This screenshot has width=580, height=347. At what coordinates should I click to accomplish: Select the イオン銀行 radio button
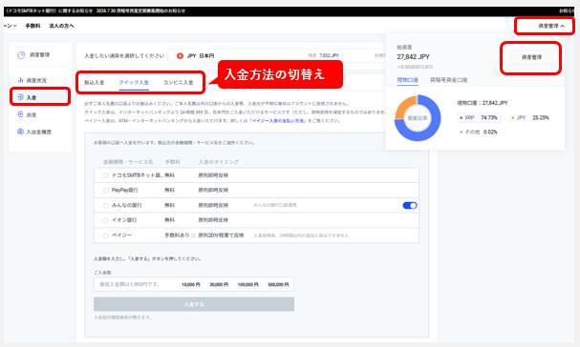[105, 220]
